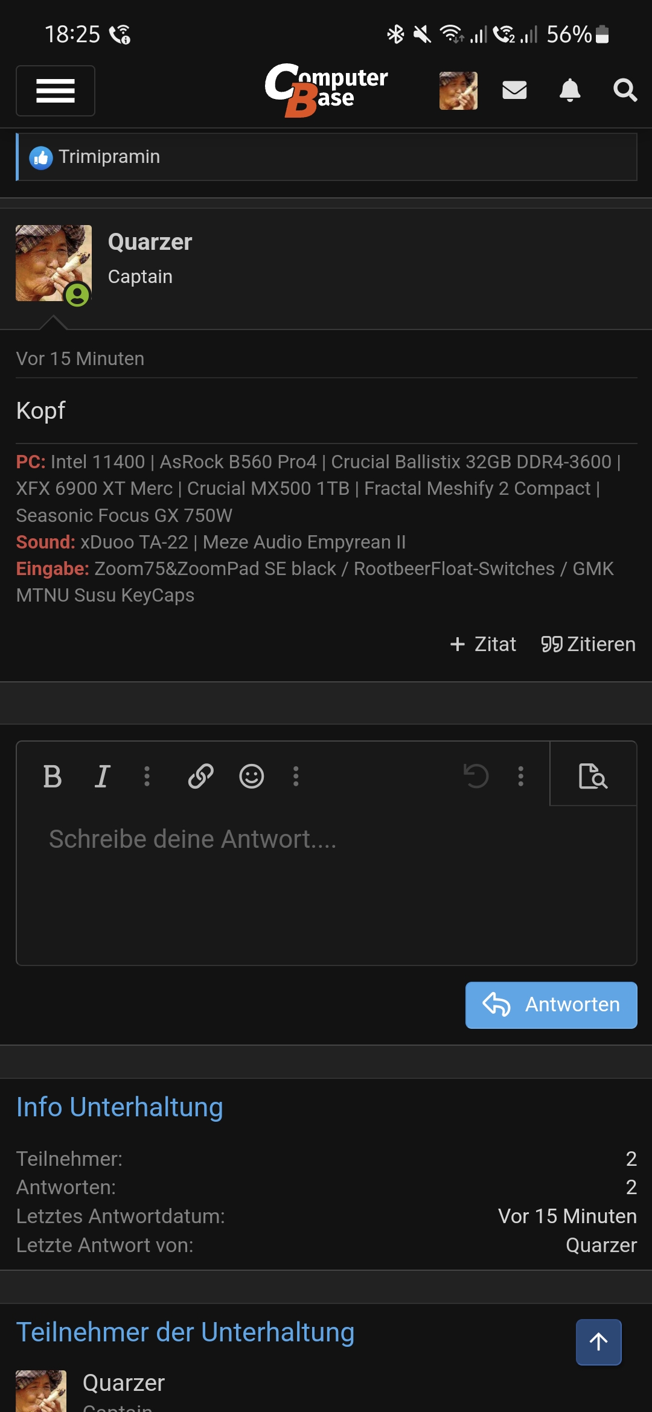Viewport: 652px width, 1412px height.
Task: Expand more editor actions beside undo
Action: [x=520, y=777]
